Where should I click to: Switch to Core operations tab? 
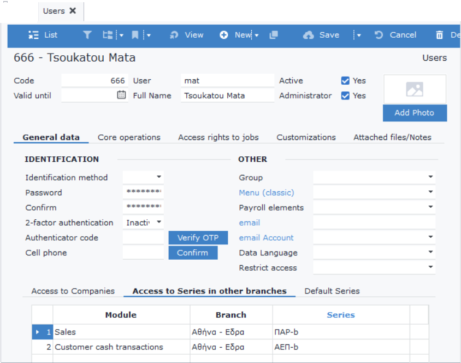tap(129, 137)
